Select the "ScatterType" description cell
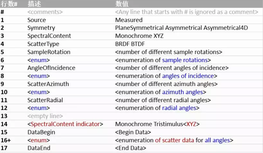 [x=43, y=44]
